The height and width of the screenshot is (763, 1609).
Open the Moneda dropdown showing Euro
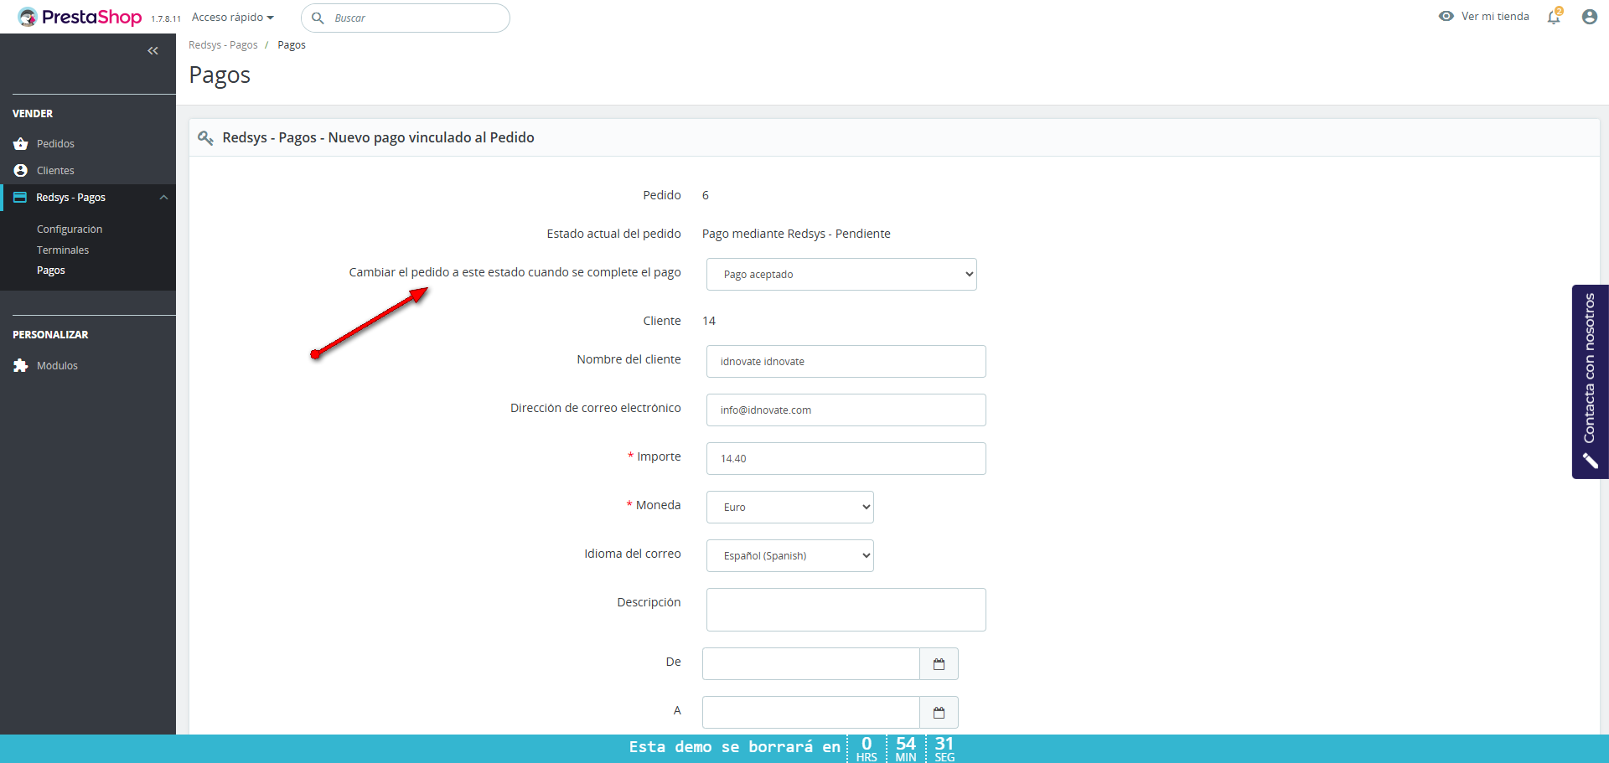pos(790,508)
